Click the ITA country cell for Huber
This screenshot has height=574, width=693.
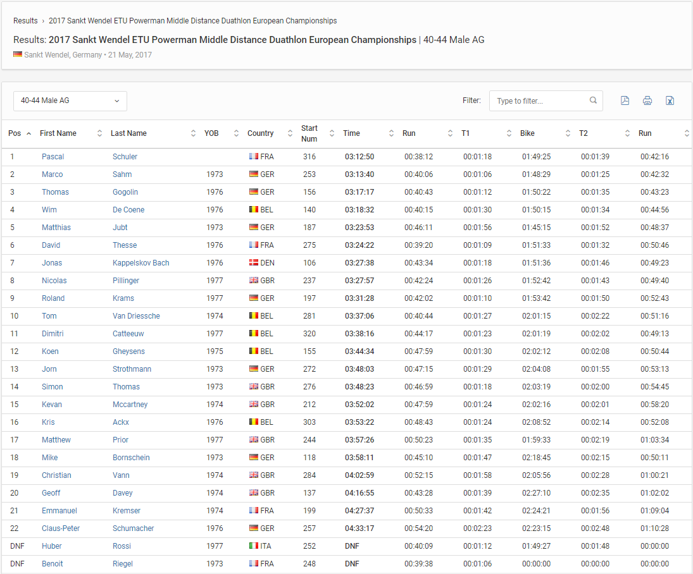click(260, 546)
